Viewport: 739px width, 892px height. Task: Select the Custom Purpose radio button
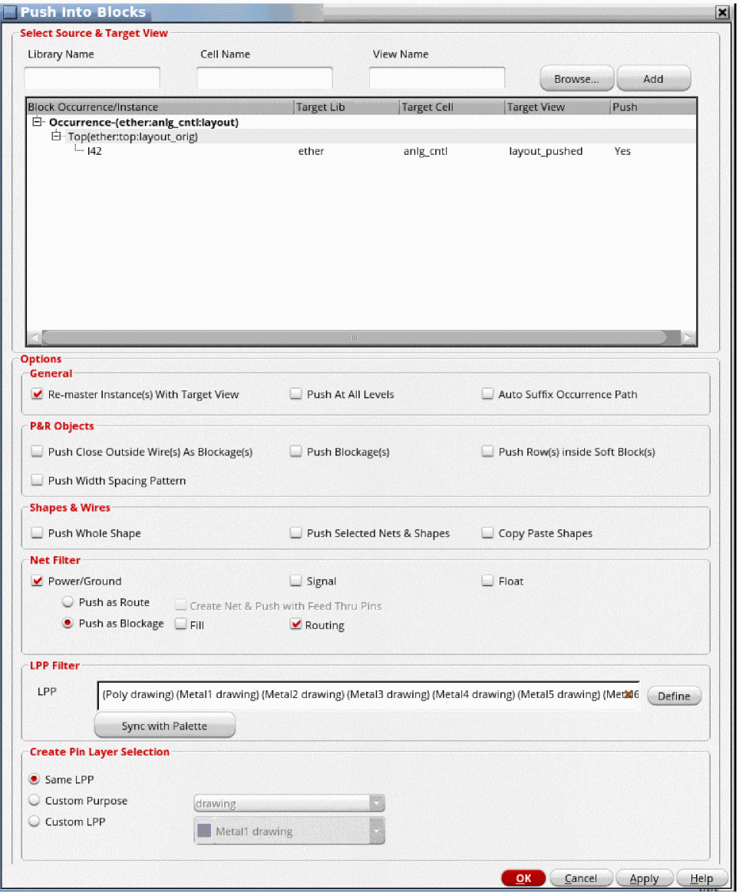[35, 800]
